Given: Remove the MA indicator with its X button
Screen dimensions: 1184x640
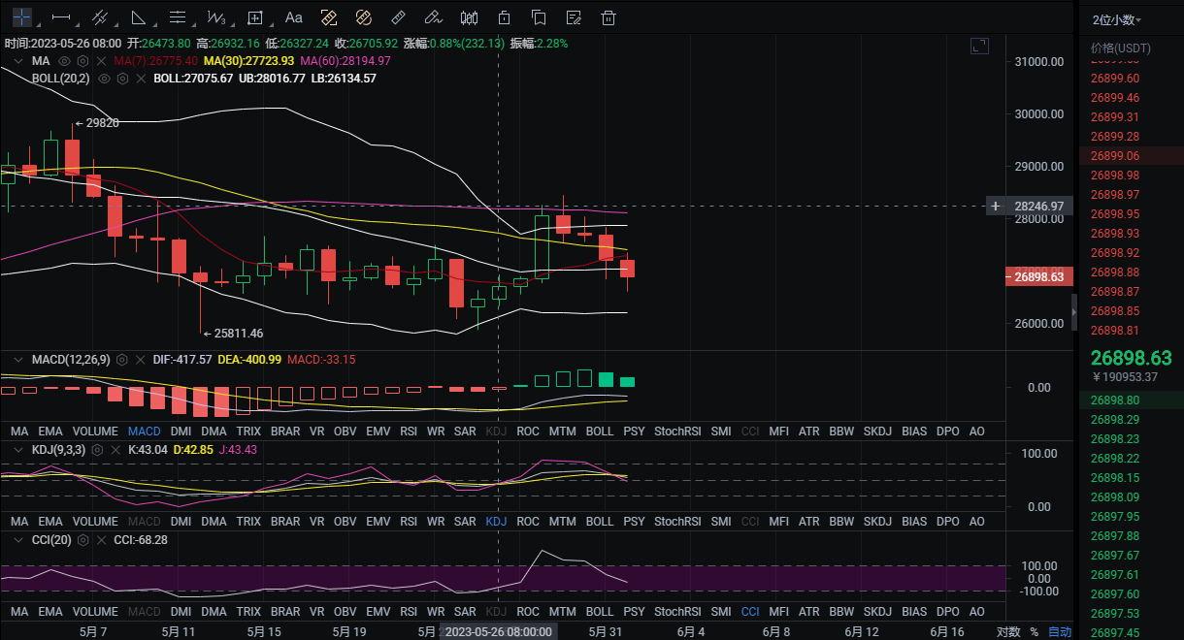Looking at the screenshot, I should pyautogui.click(x=100, y=61).
